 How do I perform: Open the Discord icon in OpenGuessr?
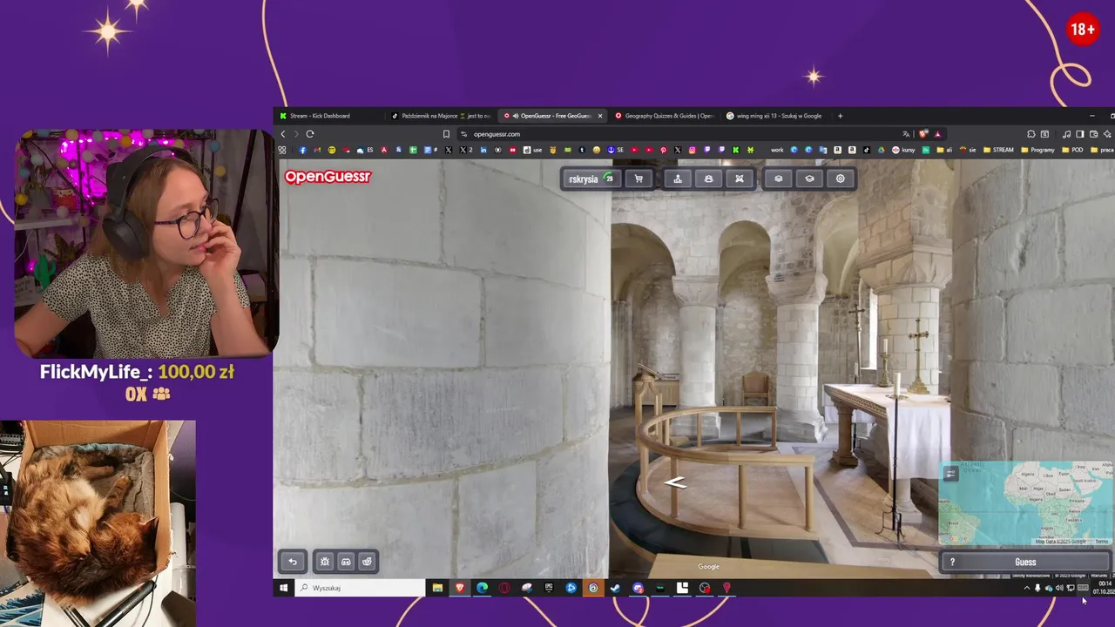coord(346,562)
